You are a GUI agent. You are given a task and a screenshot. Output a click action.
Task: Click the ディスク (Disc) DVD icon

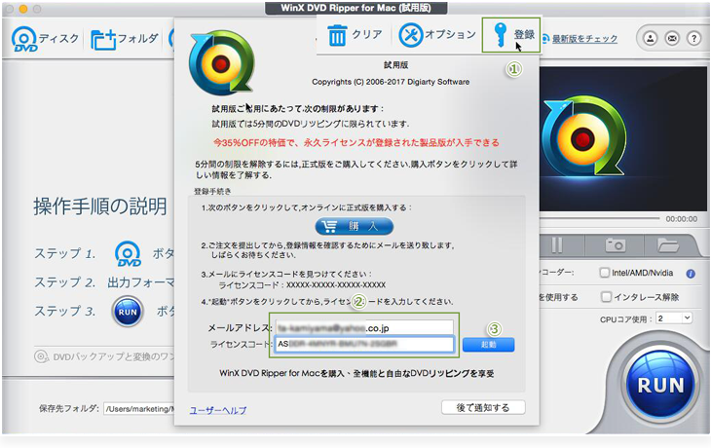(25, 40)
